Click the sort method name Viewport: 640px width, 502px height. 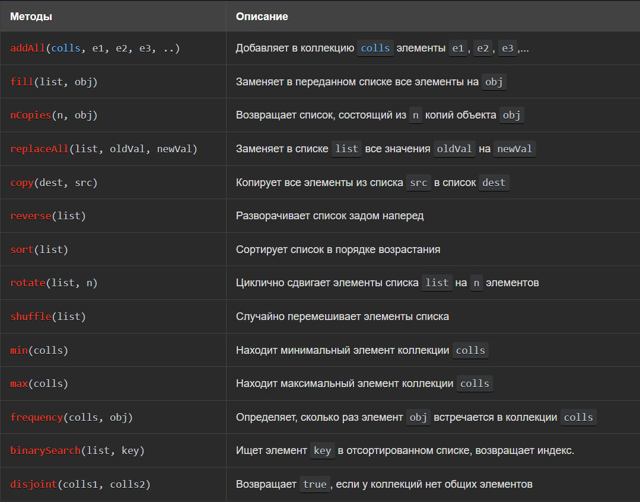[22, 250]
